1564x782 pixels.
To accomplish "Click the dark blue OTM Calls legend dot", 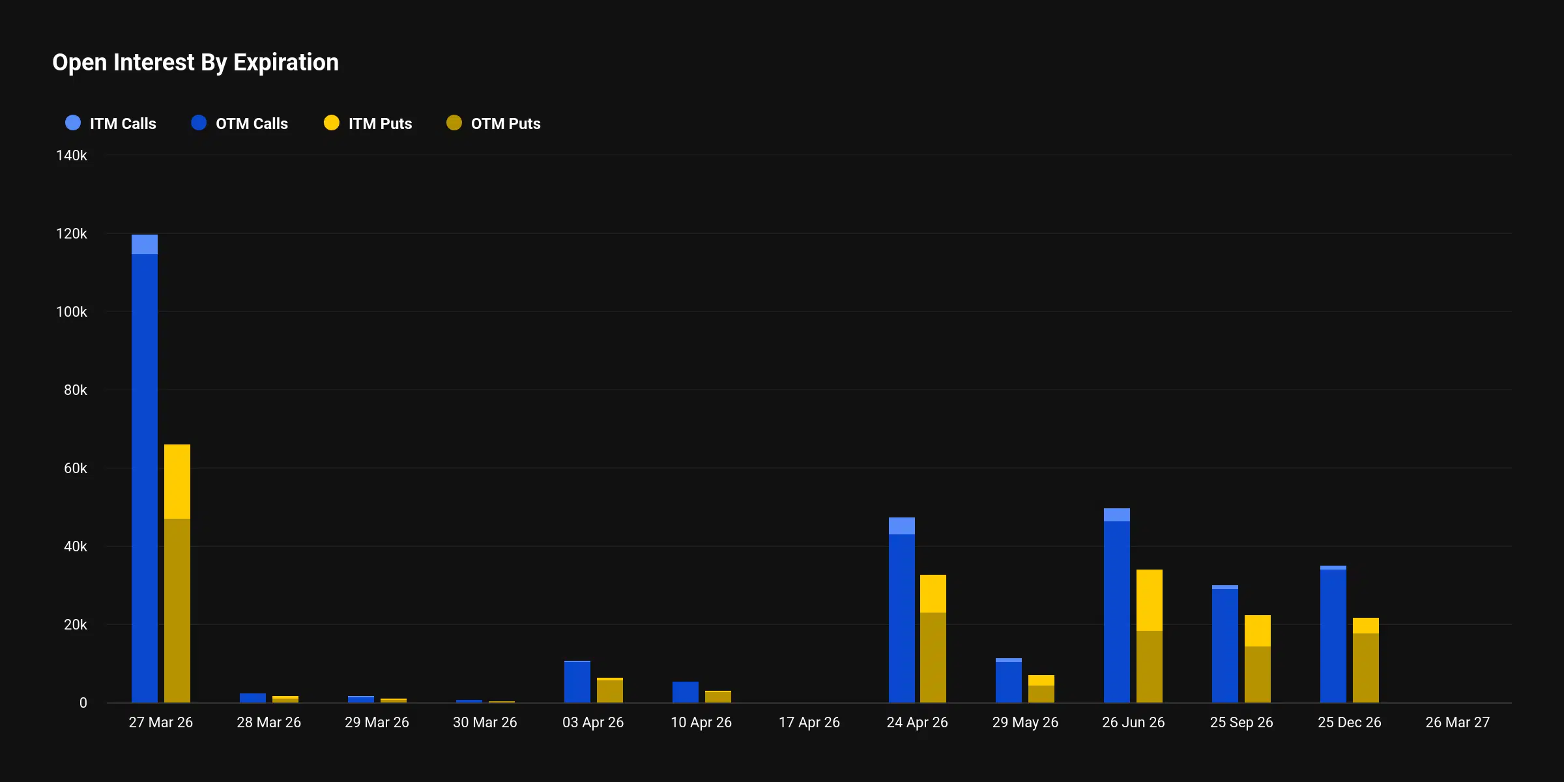I will [197, 123].
